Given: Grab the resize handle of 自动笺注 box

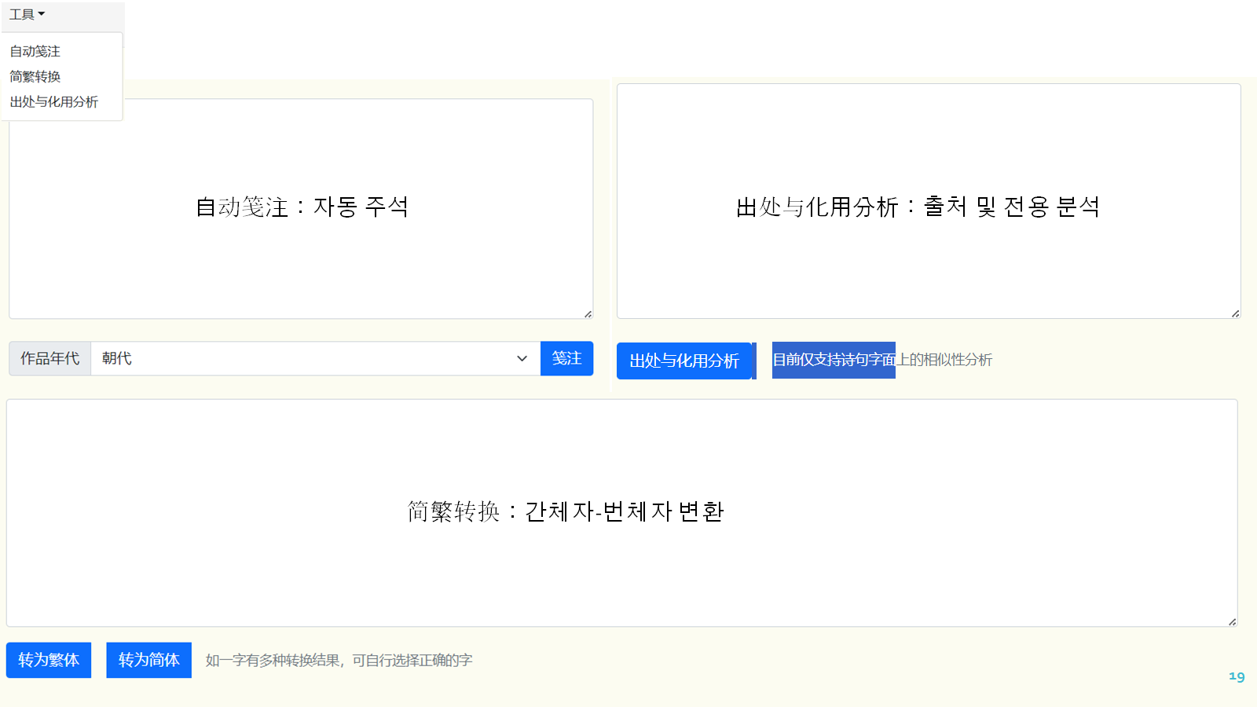Looking at the screenshot, I should (x=588, y=313).
